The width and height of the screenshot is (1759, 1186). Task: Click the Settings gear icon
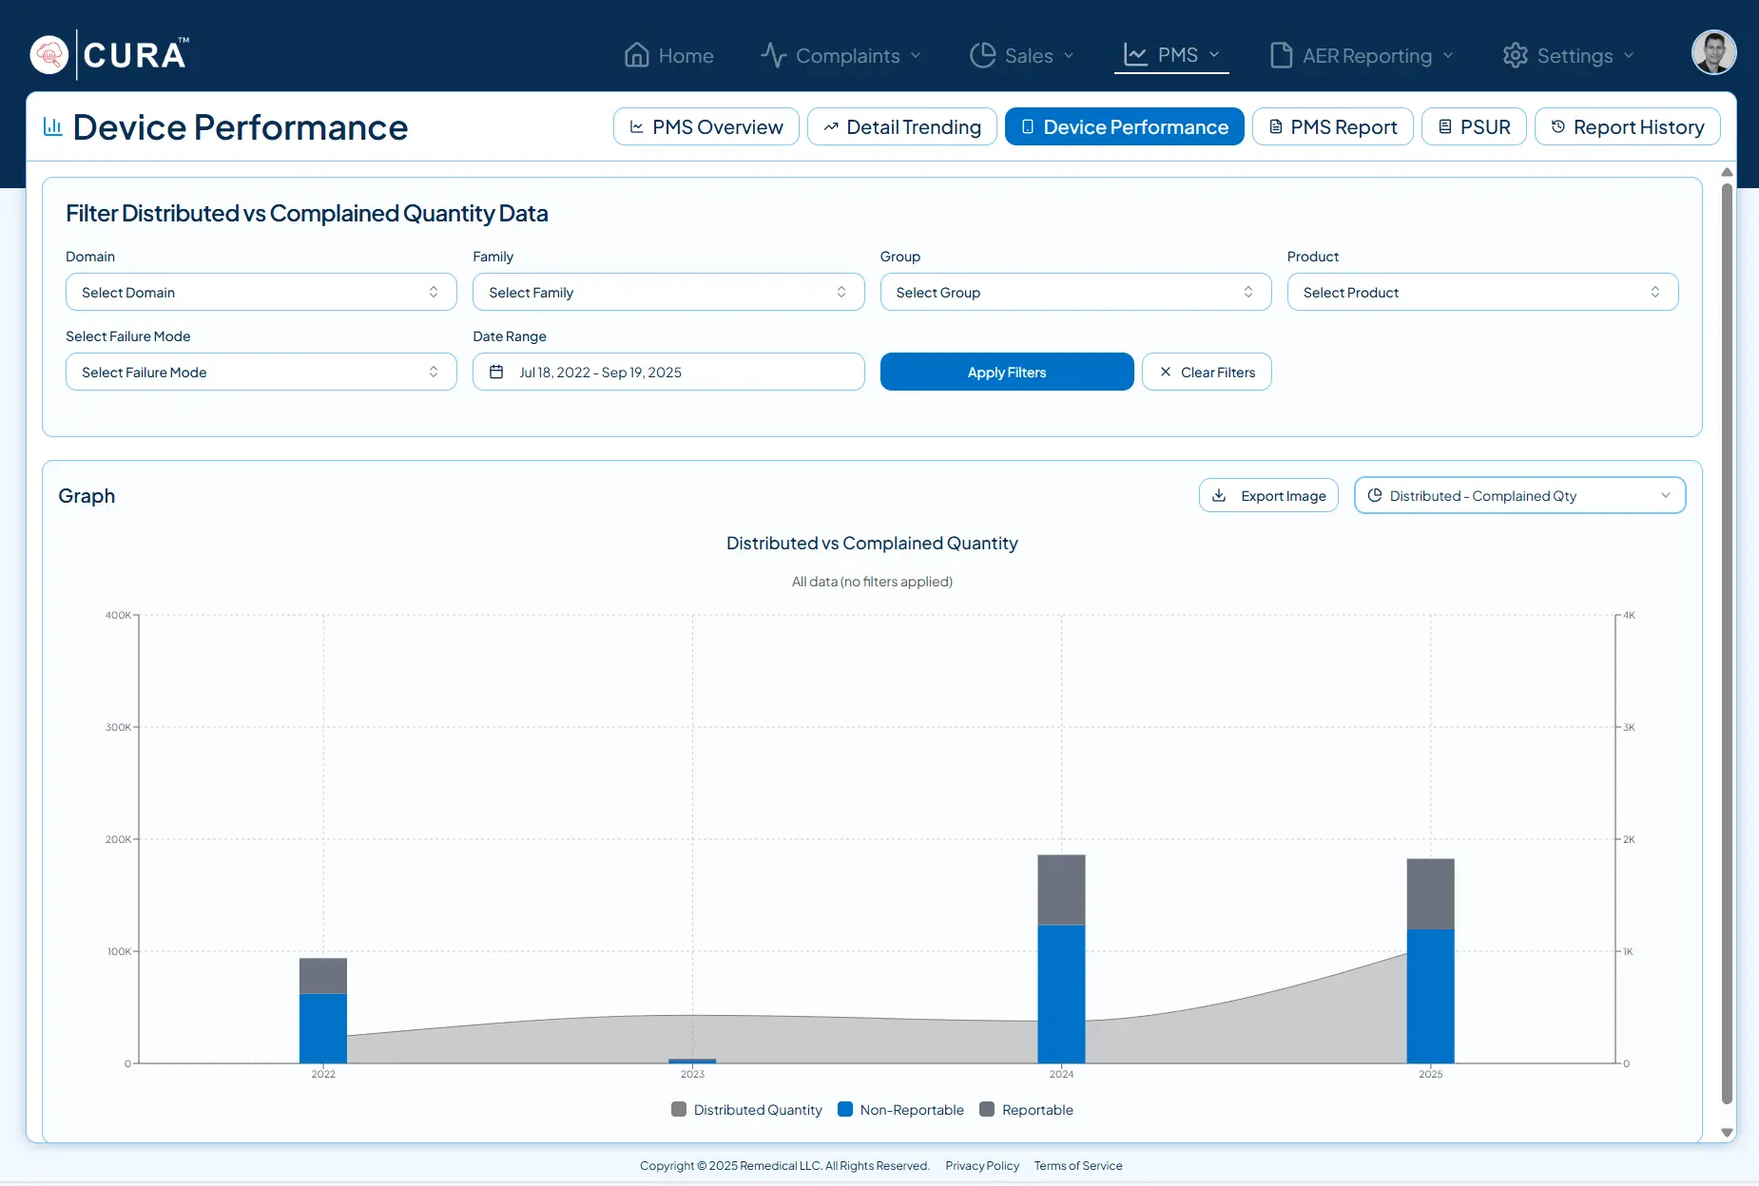coord(1515,55)
